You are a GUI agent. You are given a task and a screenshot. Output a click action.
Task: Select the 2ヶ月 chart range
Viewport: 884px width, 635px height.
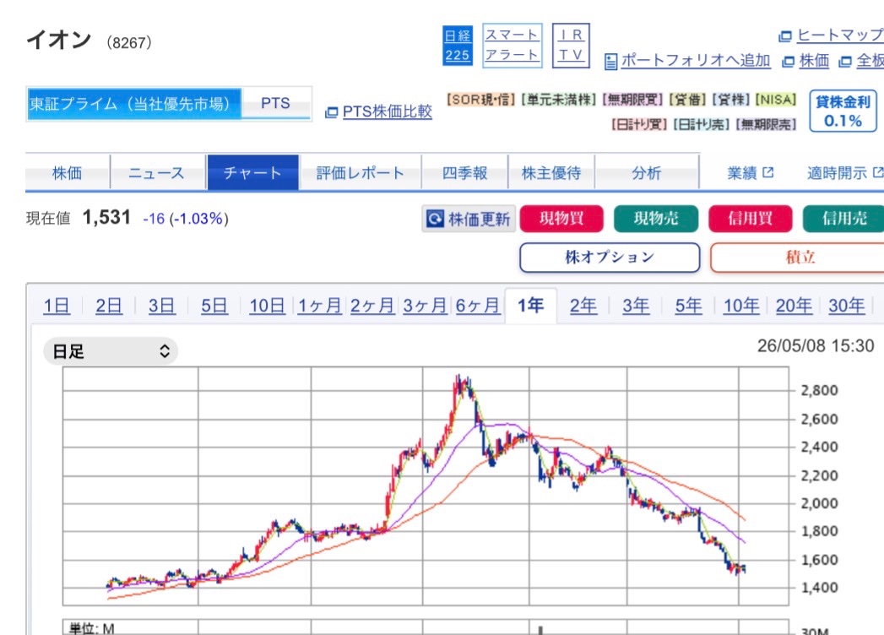[x=372, y=306]
